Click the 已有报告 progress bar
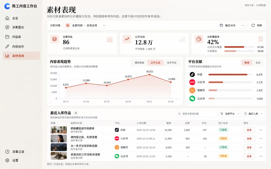 point(239,51)
